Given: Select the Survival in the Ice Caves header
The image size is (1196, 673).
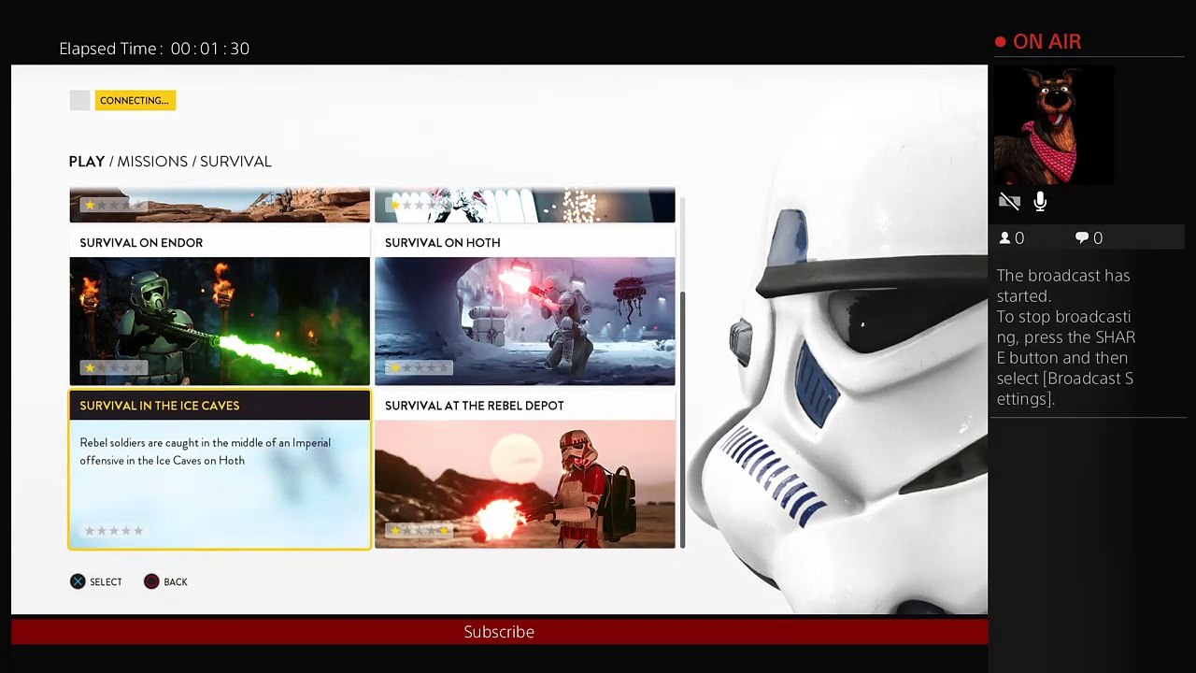Looking at the screenshot, I should (x=220, y=406).
